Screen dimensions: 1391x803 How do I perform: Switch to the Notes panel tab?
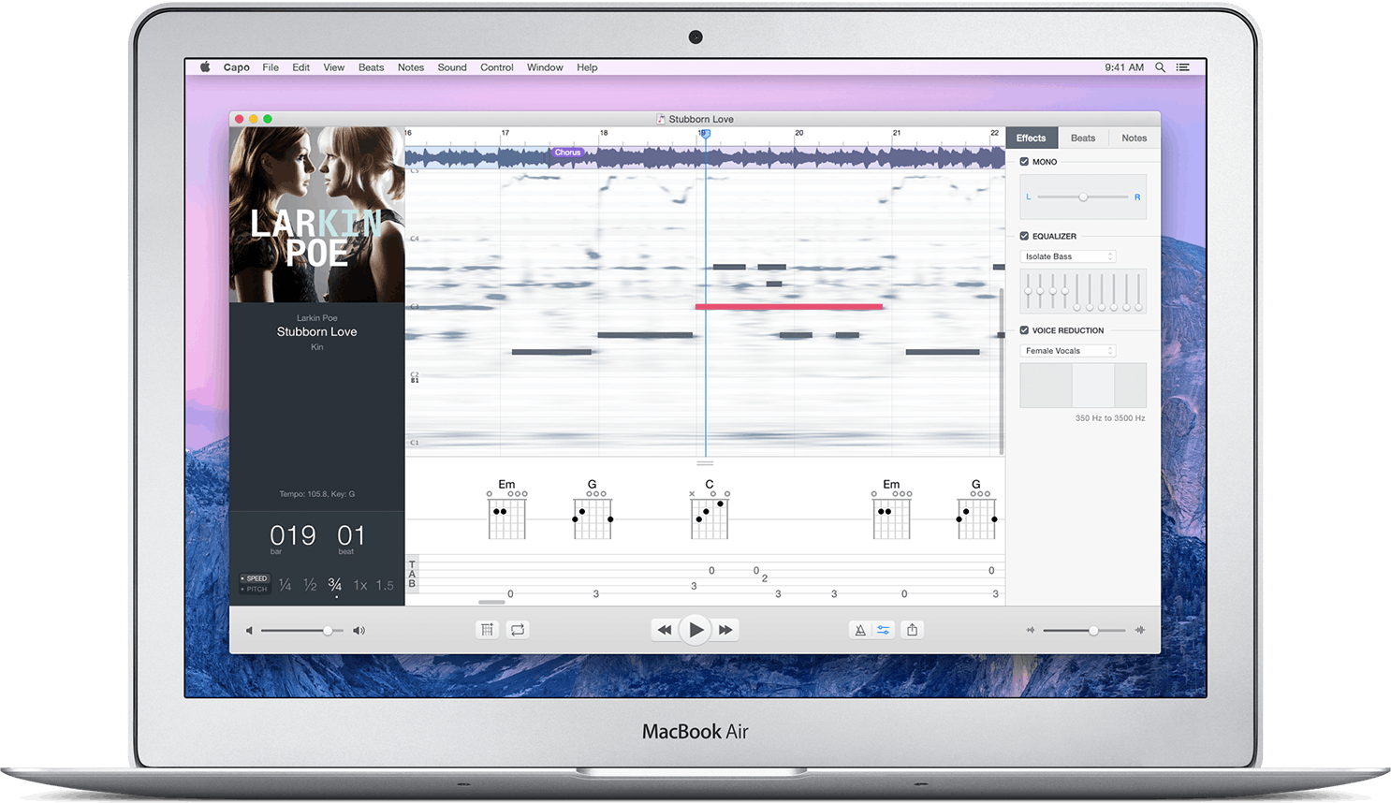[1135, 138]
